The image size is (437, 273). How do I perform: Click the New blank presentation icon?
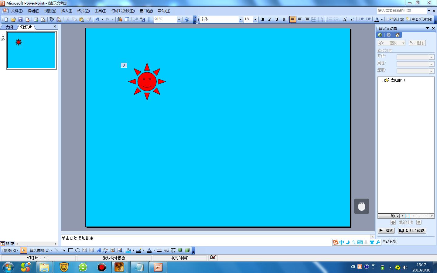6,19
